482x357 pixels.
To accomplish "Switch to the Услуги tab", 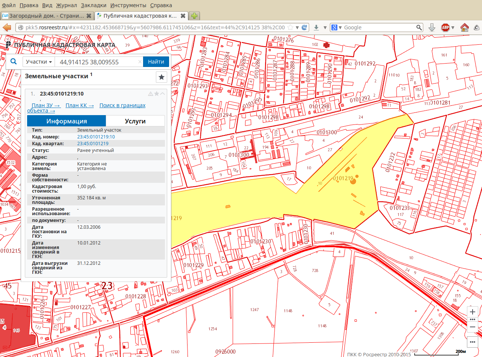I will coord(135,121).
